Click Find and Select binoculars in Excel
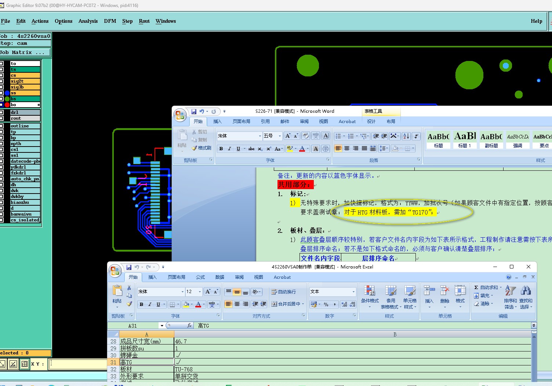The image size is (552, 386). coord(526,297)
